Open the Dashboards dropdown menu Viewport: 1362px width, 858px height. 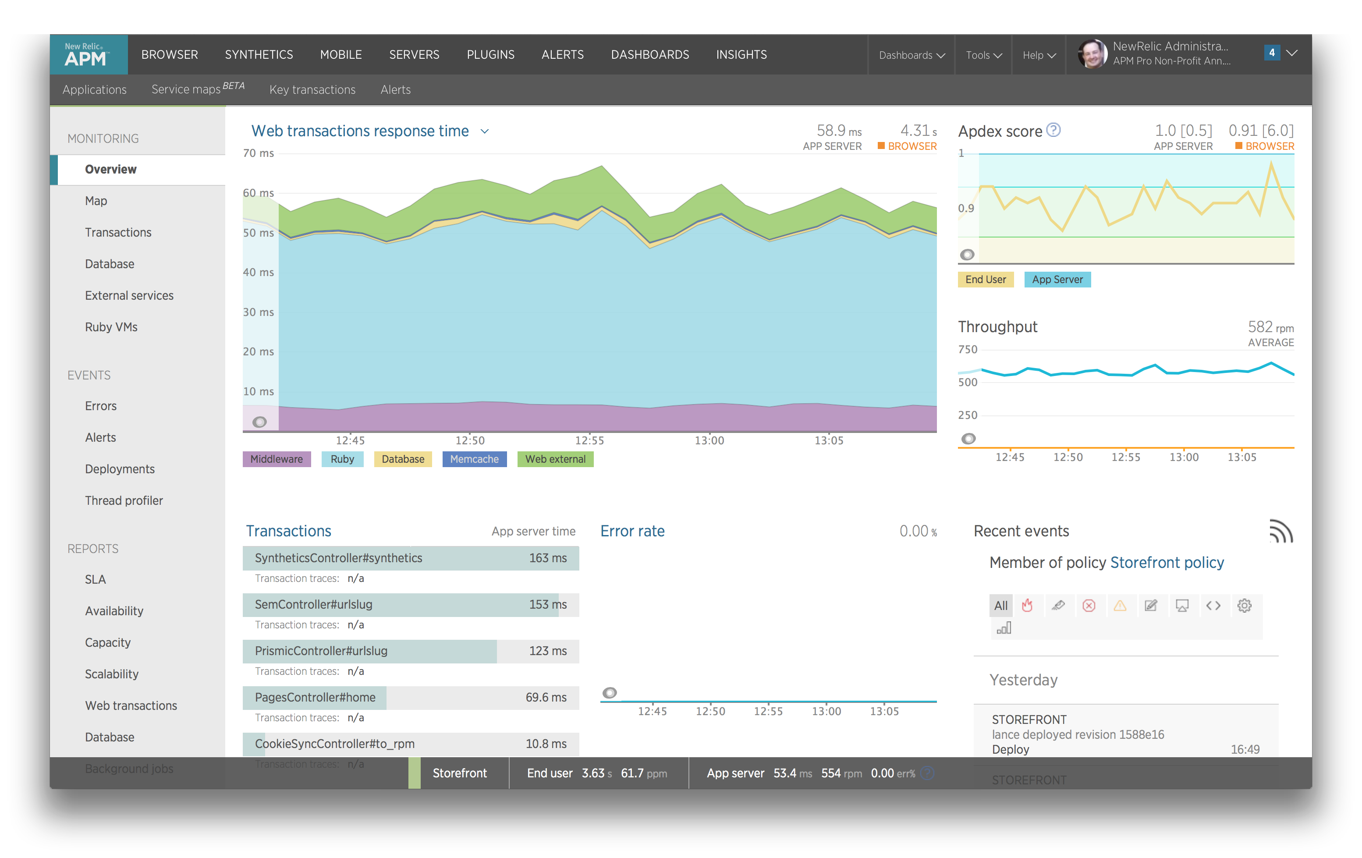point(912,55)
